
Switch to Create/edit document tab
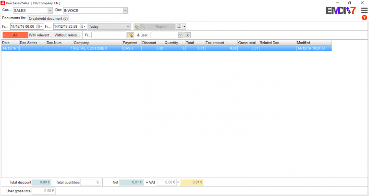tap(48, 18)
